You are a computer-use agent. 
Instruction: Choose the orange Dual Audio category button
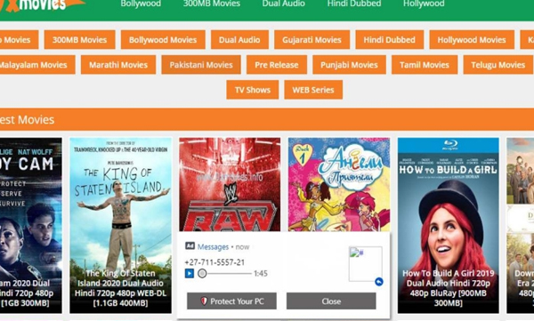(239, 40)
